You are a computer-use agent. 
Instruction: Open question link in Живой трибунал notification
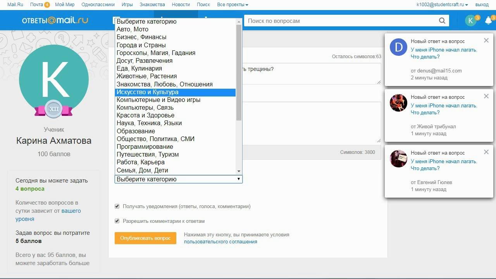[x=444, y=109]
